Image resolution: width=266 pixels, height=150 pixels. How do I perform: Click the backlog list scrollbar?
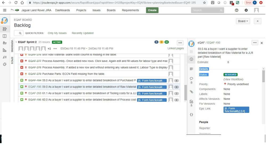pos(185,93)
